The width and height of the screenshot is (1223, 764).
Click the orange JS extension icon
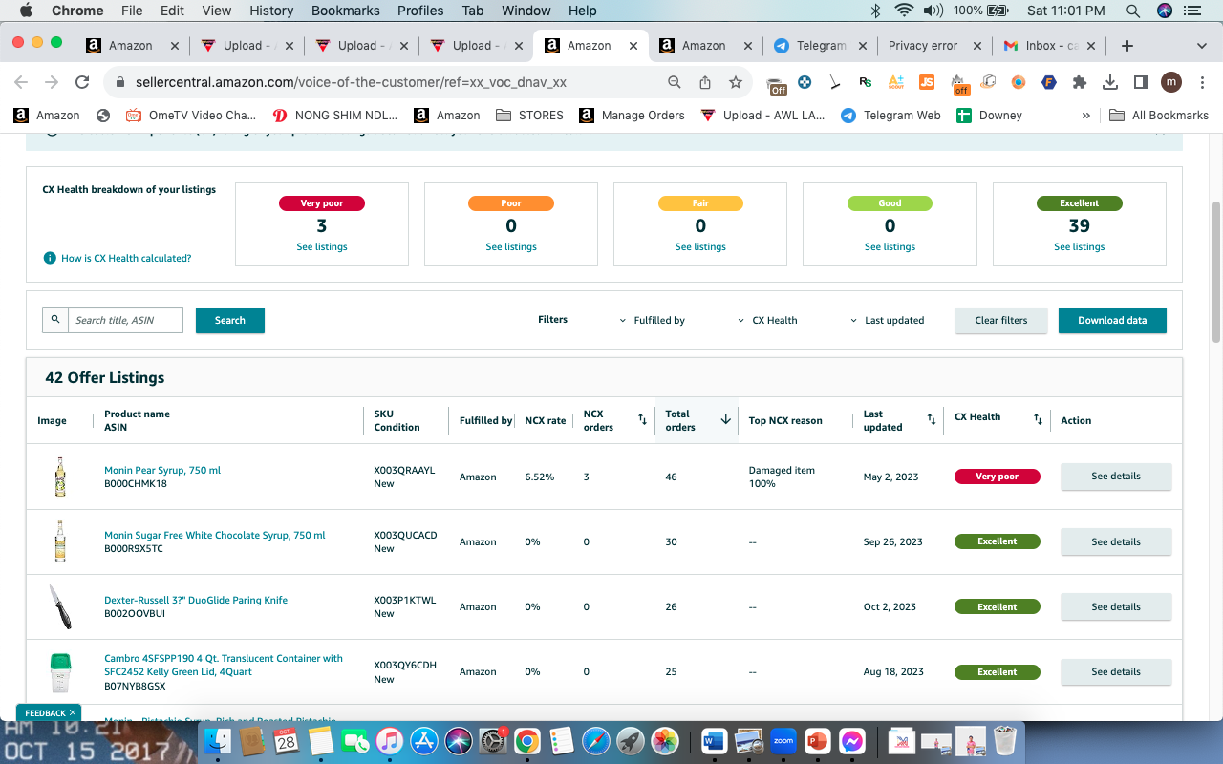click(x=926, y=82)
